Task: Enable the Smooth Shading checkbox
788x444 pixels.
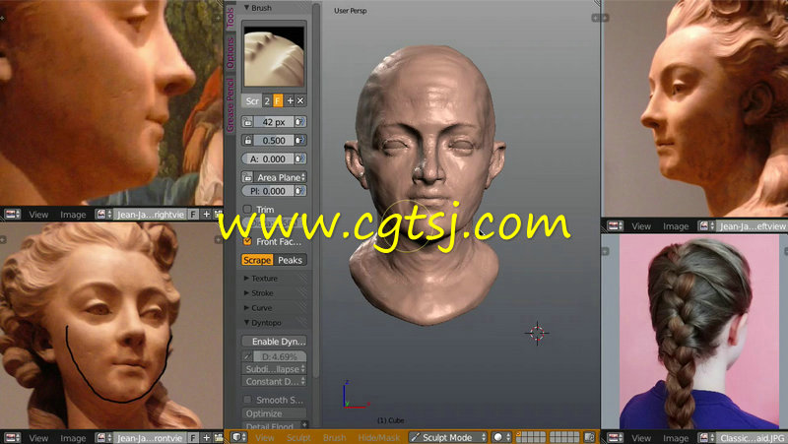Action: [x=247, y=400]
